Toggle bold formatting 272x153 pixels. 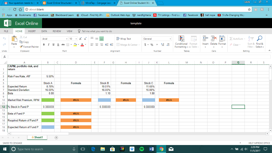pyautogui.click(x=44, y=44)
